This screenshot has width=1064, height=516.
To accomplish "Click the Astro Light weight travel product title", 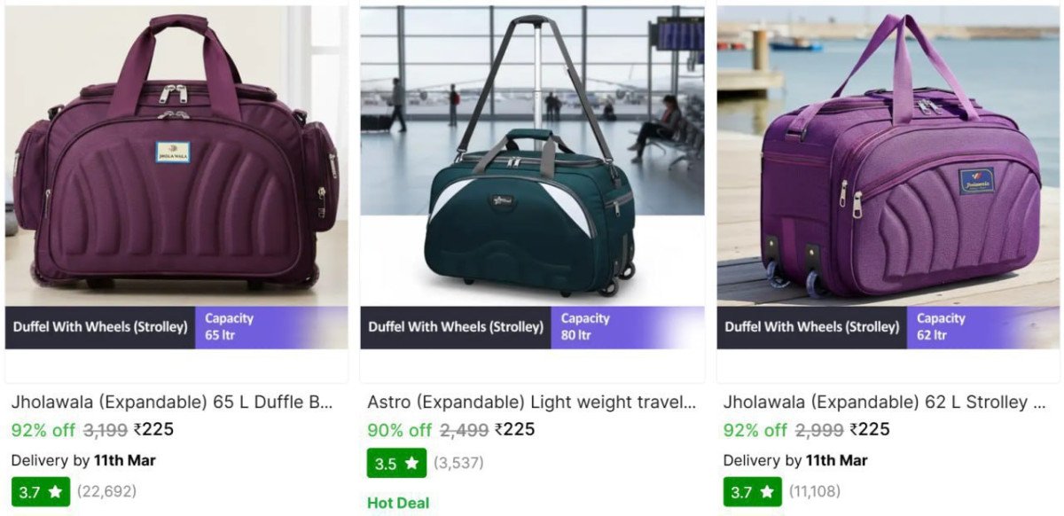I will pos(532,402).
